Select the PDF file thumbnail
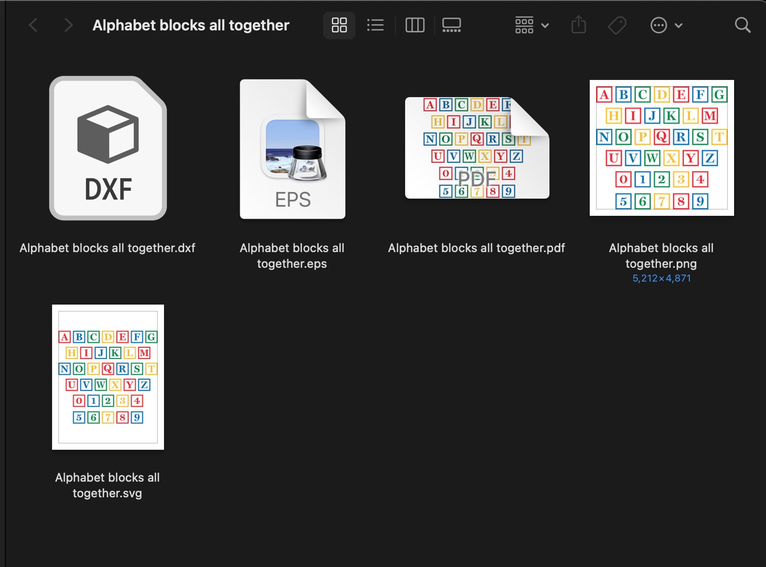Screen dimensions: 766x567 pos(477,148)
